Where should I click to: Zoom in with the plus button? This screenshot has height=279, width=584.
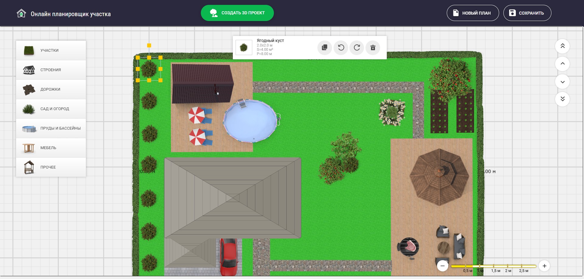tap(544, 266)
